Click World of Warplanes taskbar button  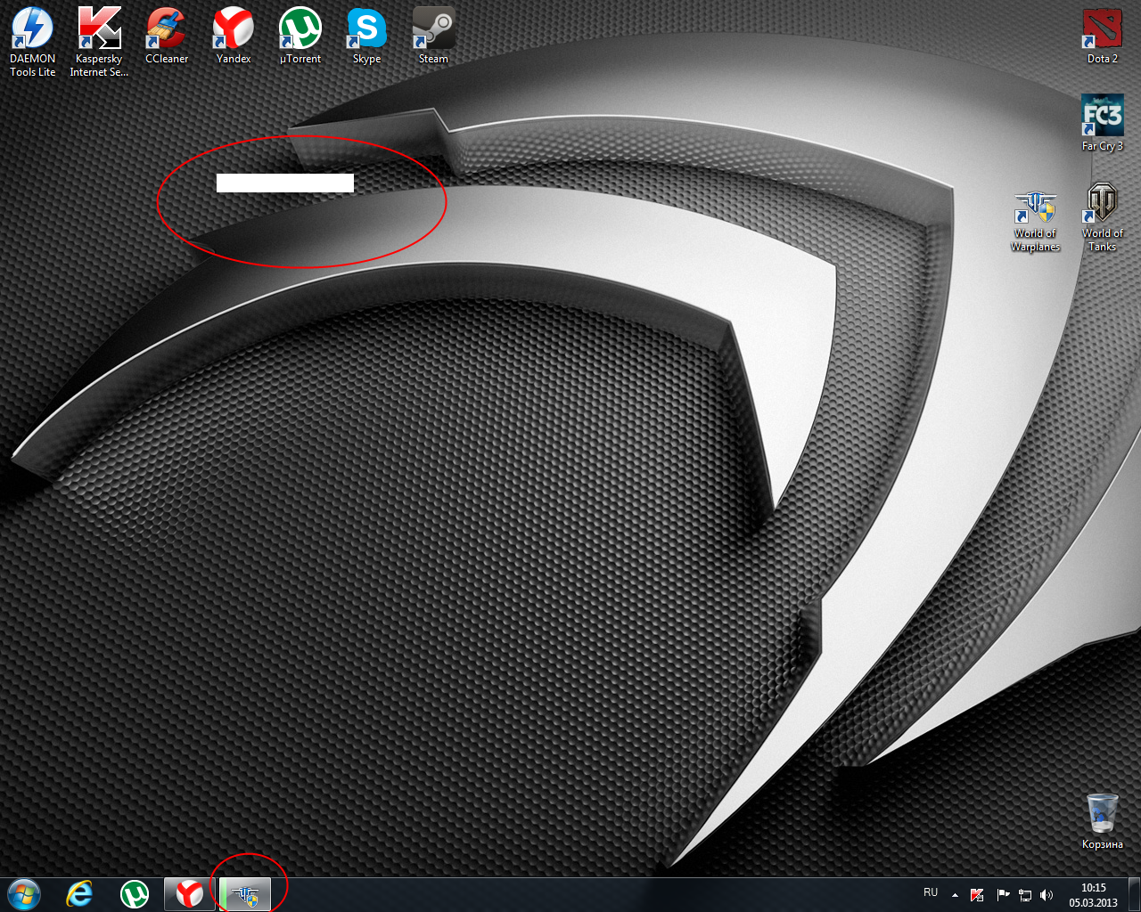coord(245,893)
